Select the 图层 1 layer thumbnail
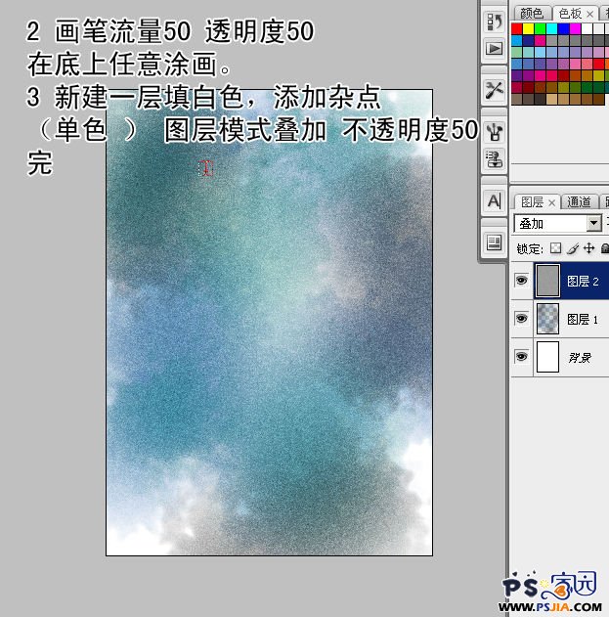Image resolution: width=609 pixels, height=617 pixels. point(548,320)
